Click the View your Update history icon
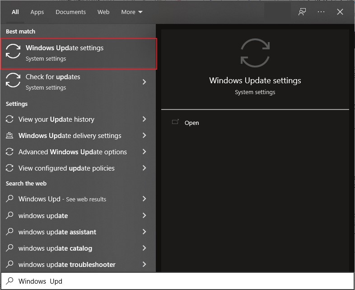This screenshot has height=290, width=355. click(9, 119)
